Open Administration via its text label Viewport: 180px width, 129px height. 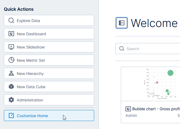click(30, 100)
